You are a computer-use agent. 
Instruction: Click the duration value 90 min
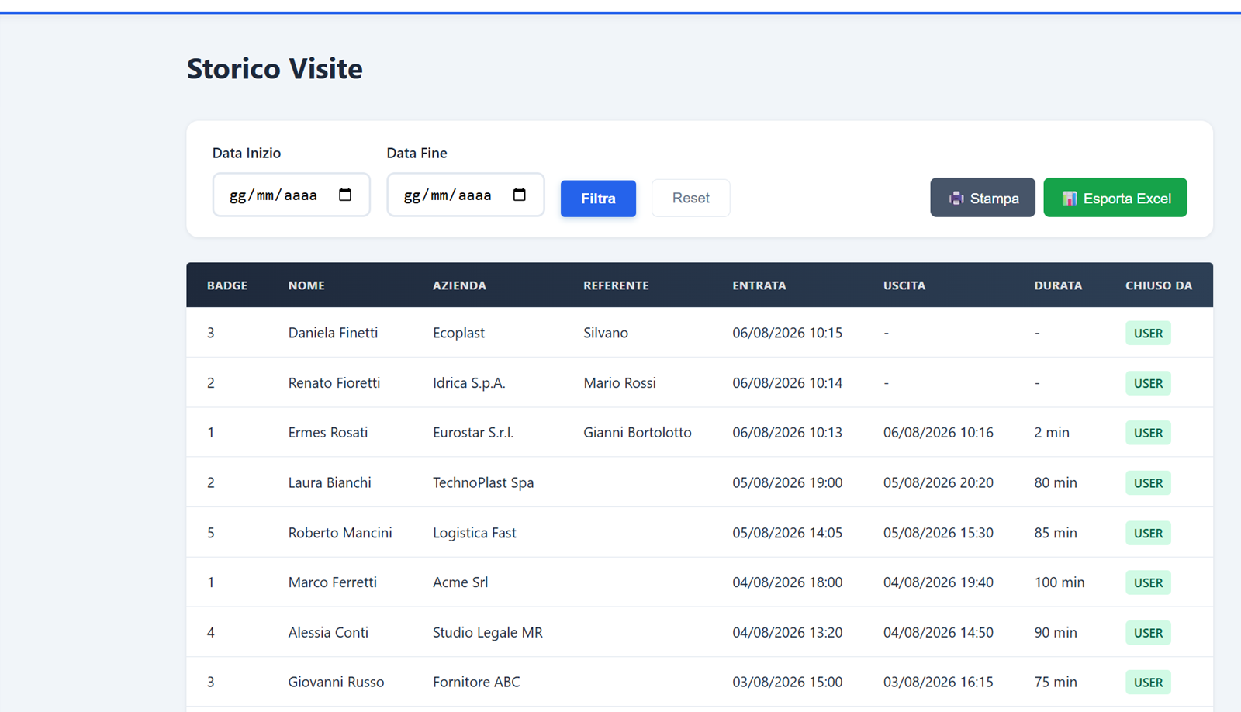1056,633
